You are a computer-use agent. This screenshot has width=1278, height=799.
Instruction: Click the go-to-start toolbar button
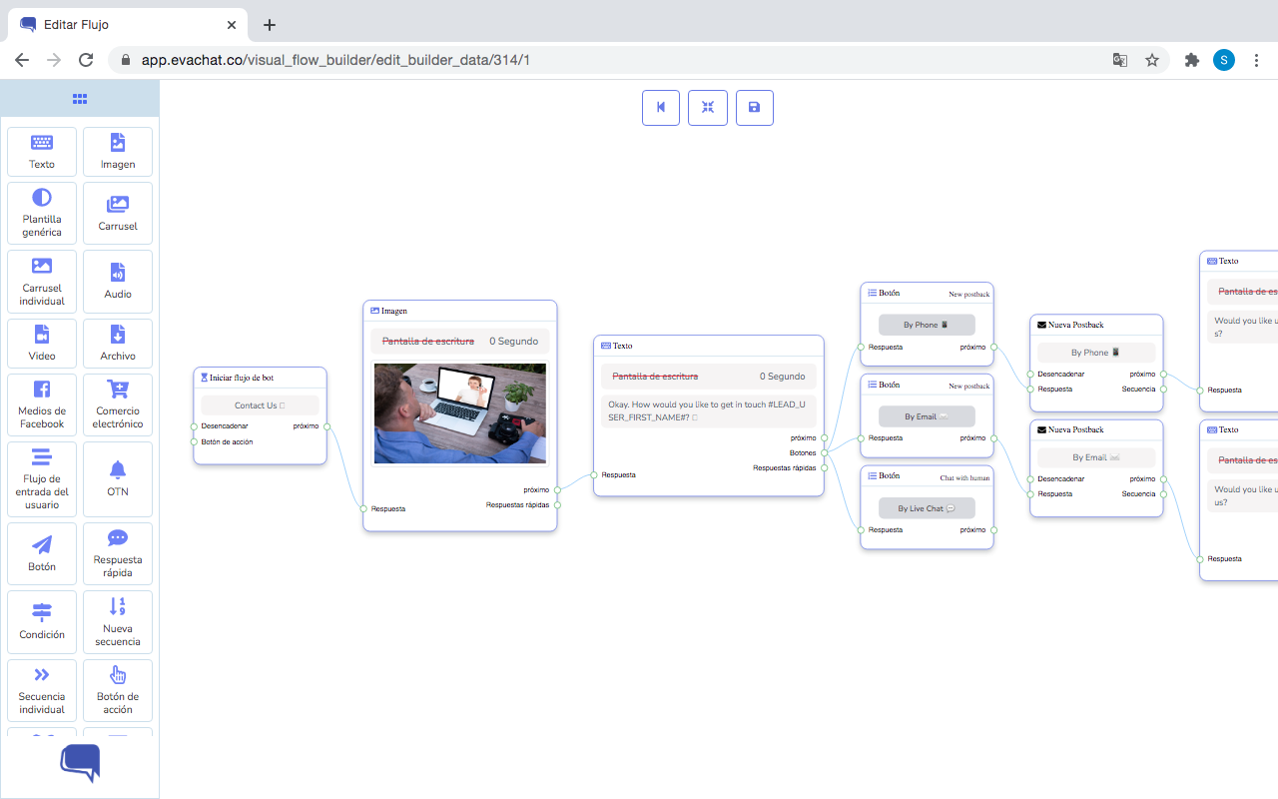click(661, 108)
